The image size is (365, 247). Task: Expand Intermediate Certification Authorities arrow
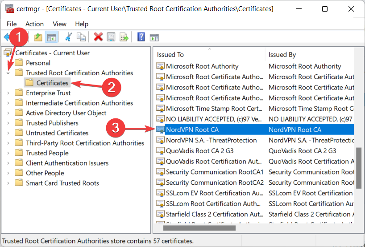pyautogui.click(x=8, y=103)
